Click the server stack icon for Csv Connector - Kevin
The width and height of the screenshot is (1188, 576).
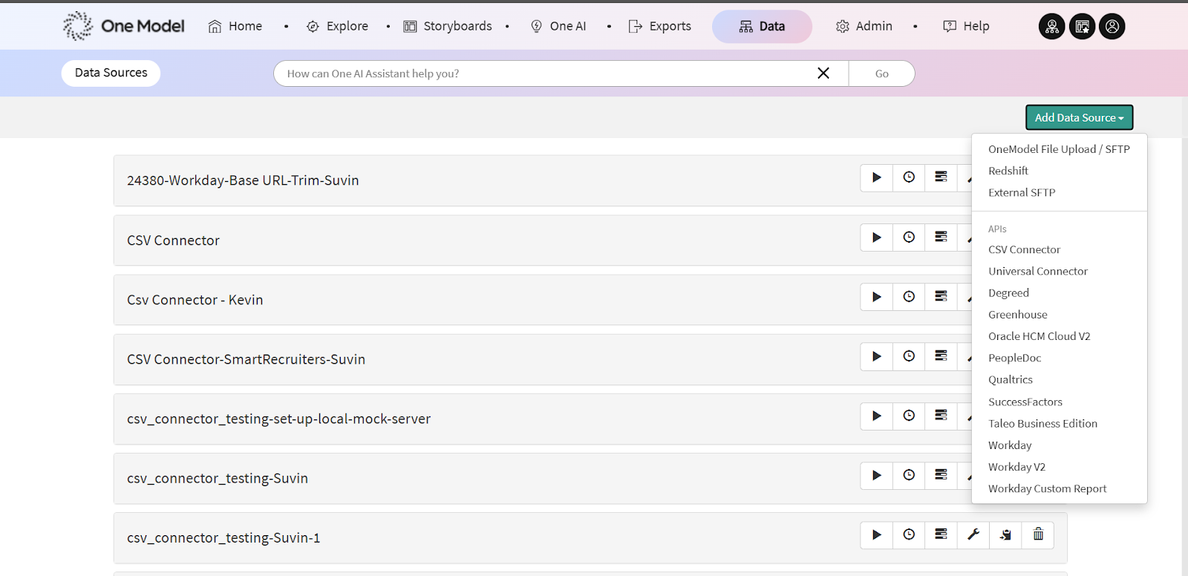point(941,297)
